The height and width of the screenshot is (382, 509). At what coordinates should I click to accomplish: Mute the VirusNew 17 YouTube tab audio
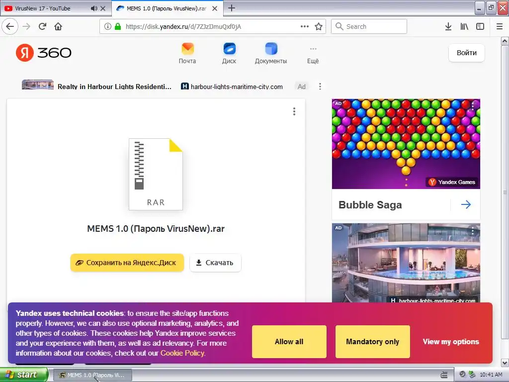94,8
